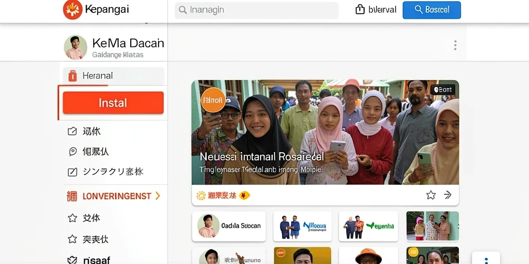Click the red icon beside LONVERINGENST
Image resolution: width=529 pixels, height=264 pixels.
click(x=72, y=196)
